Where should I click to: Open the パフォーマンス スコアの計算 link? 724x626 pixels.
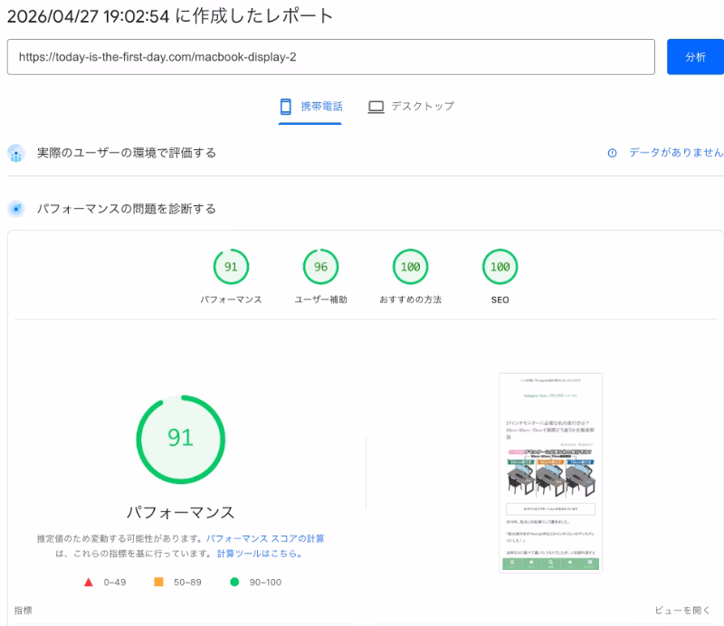(265, 538)
